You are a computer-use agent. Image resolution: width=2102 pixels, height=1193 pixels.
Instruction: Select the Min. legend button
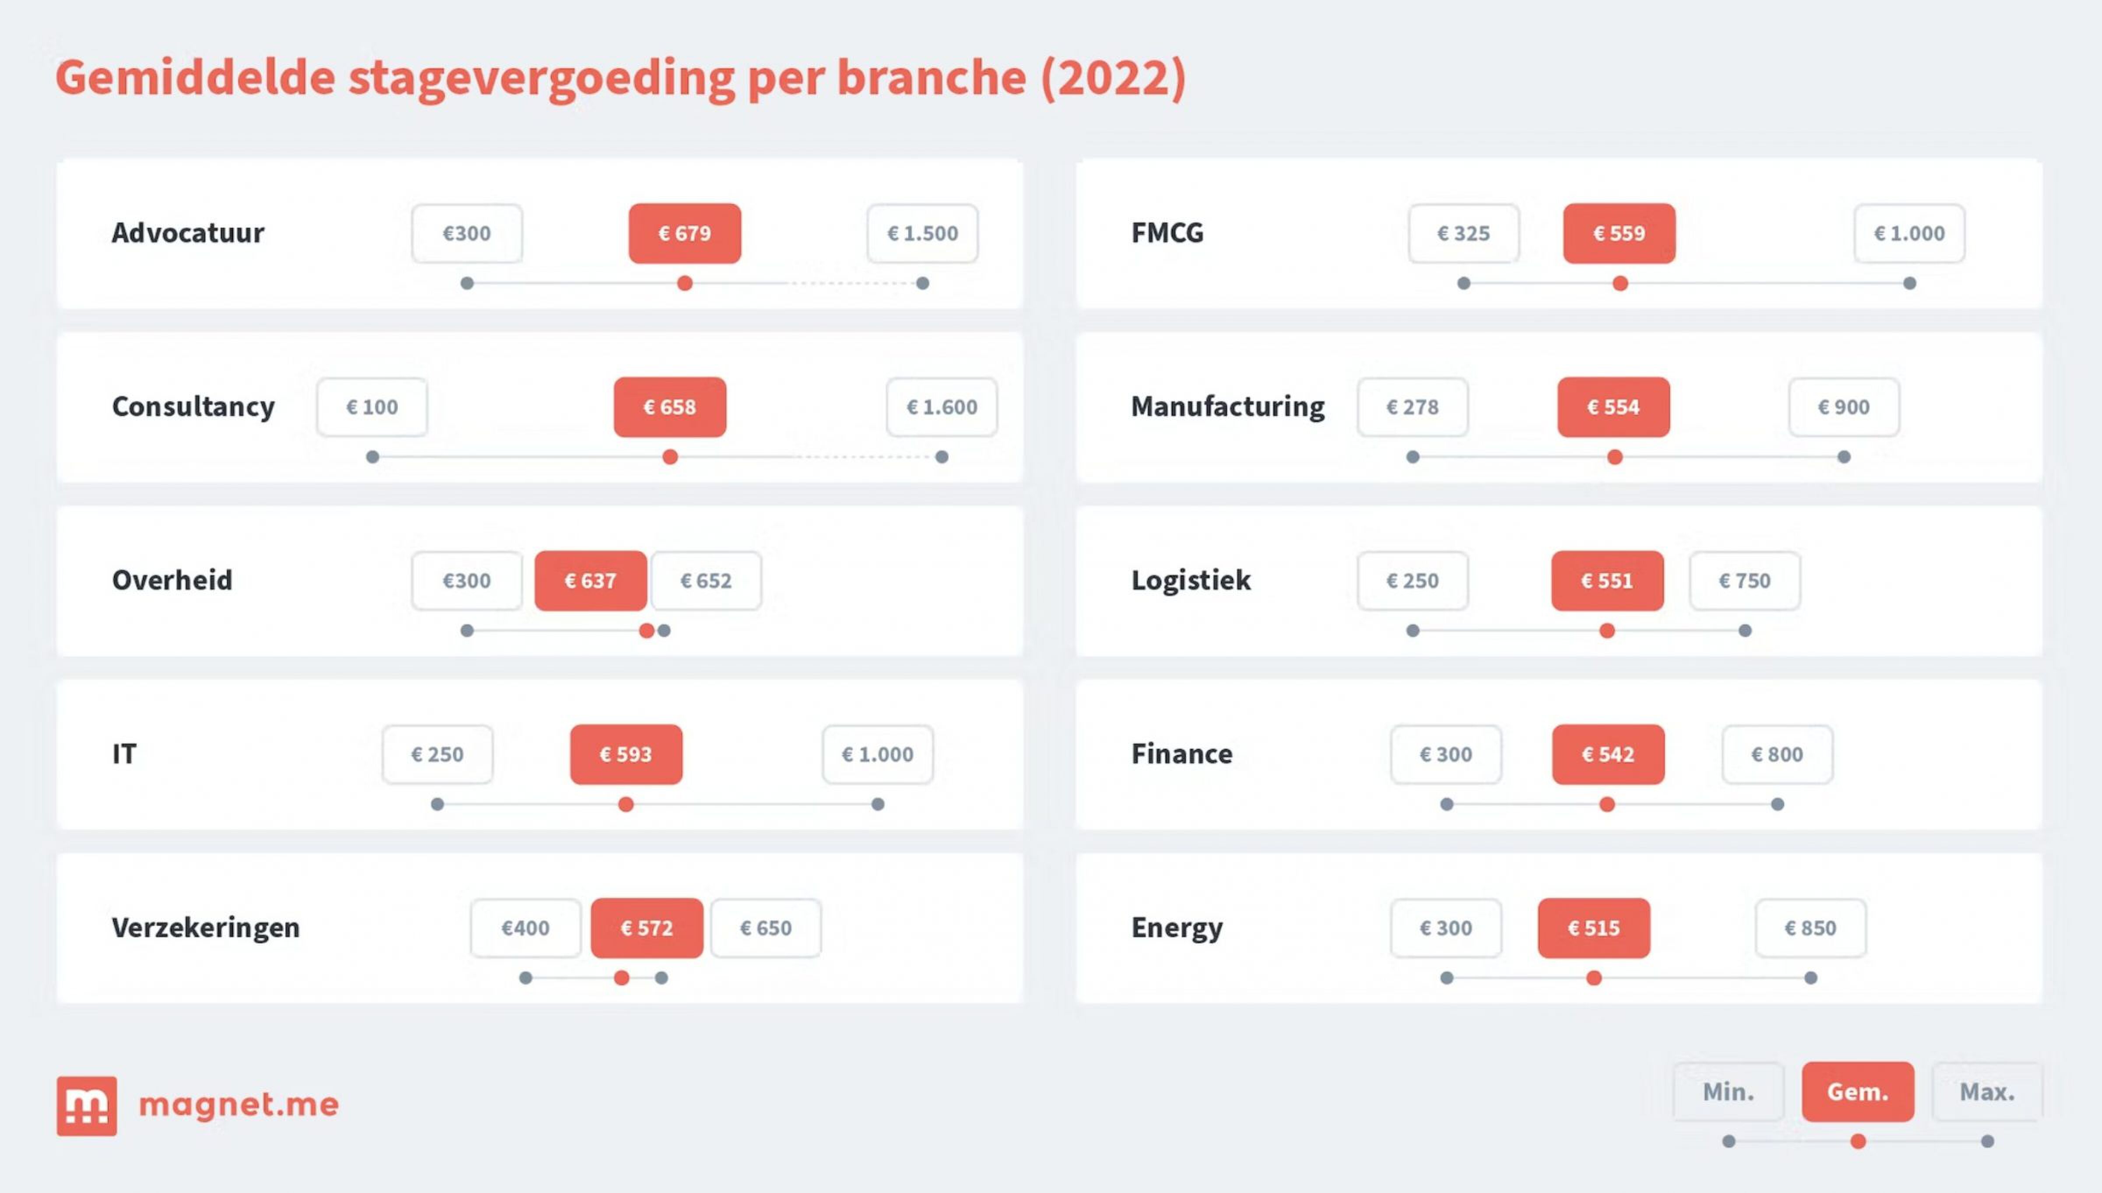coord(1728,1091)
